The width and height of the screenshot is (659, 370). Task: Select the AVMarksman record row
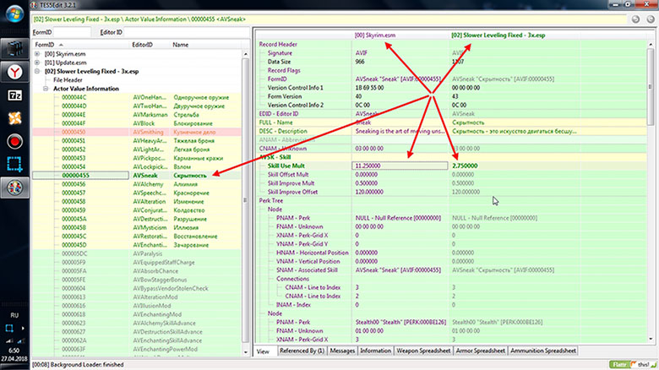click(137, 115)
